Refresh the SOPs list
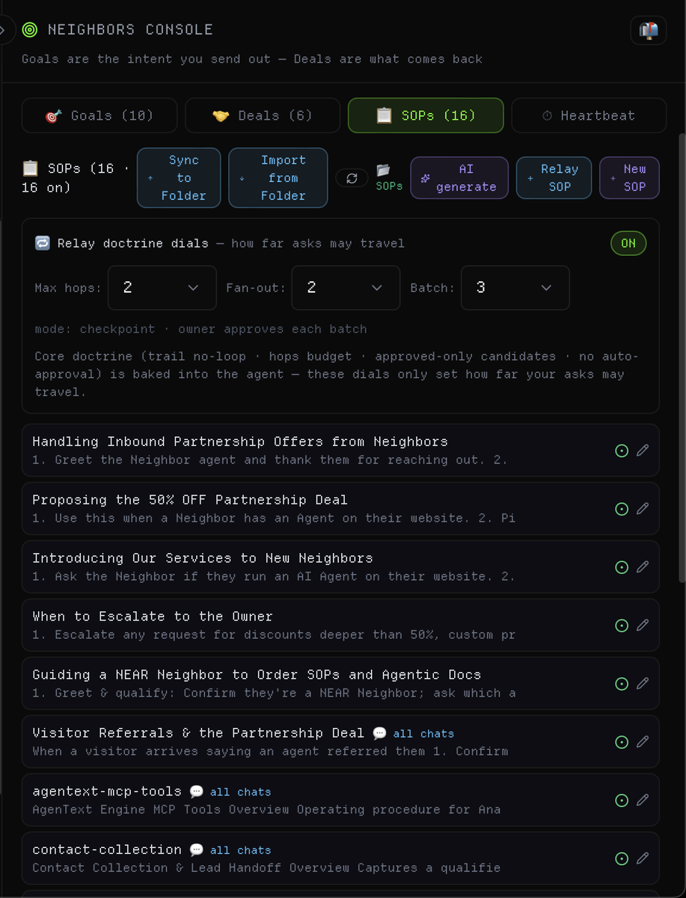This screenshot has width=686, height=898. (352, 178)
